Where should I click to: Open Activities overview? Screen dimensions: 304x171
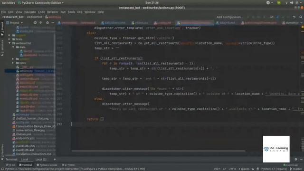pos(9,3)
